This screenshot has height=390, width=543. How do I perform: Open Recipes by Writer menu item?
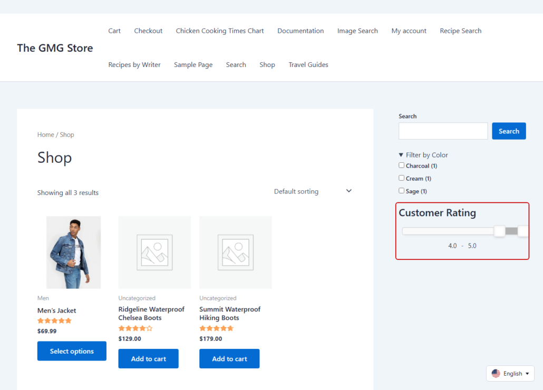tap(134, 65)
